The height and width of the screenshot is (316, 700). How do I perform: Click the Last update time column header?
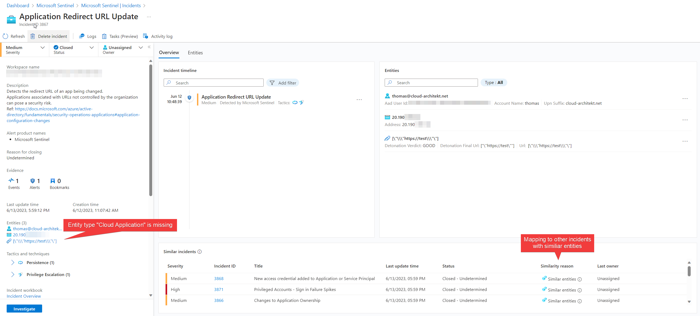(x=402, y=266)
